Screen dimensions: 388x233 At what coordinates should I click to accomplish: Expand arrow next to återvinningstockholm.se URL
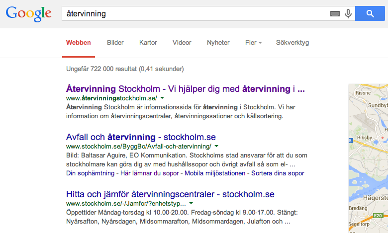[162, 98]
